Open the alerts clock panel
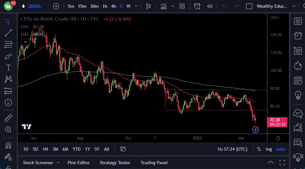Viewport: 305px width, 169px height. point(197,6)
